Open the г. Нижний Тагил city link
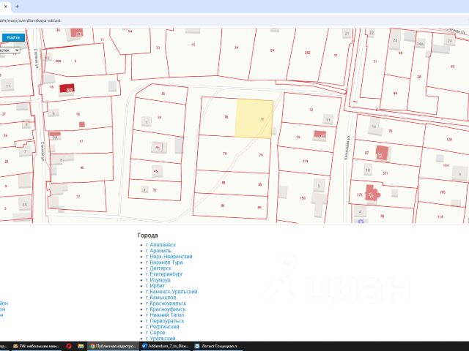Screen dimensions: 469x351 [165, 315]
